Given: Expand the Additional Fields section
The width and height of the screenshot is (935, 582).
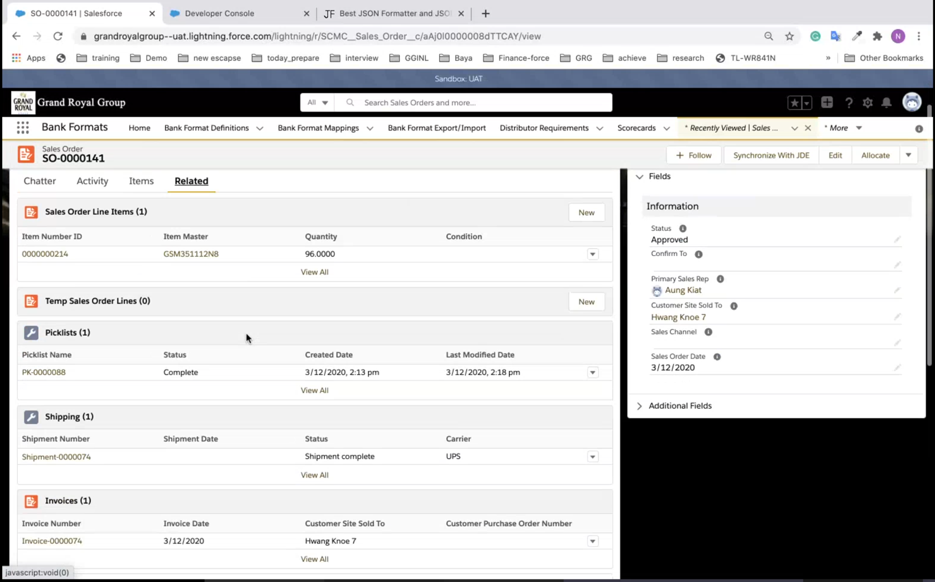Looking at the screenshot, I should 639,406.
